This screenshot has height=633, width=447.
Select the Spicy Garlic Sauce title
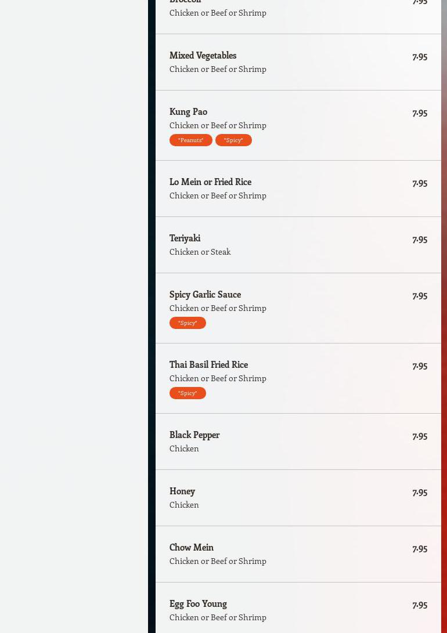[x=205, y=294]
